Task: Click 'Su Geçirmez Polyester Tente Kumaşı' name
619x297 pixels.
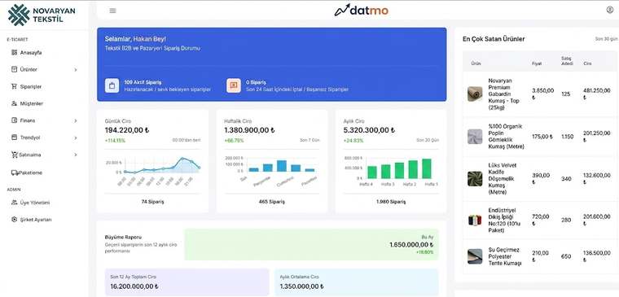Action: click(x=505, y=256)
